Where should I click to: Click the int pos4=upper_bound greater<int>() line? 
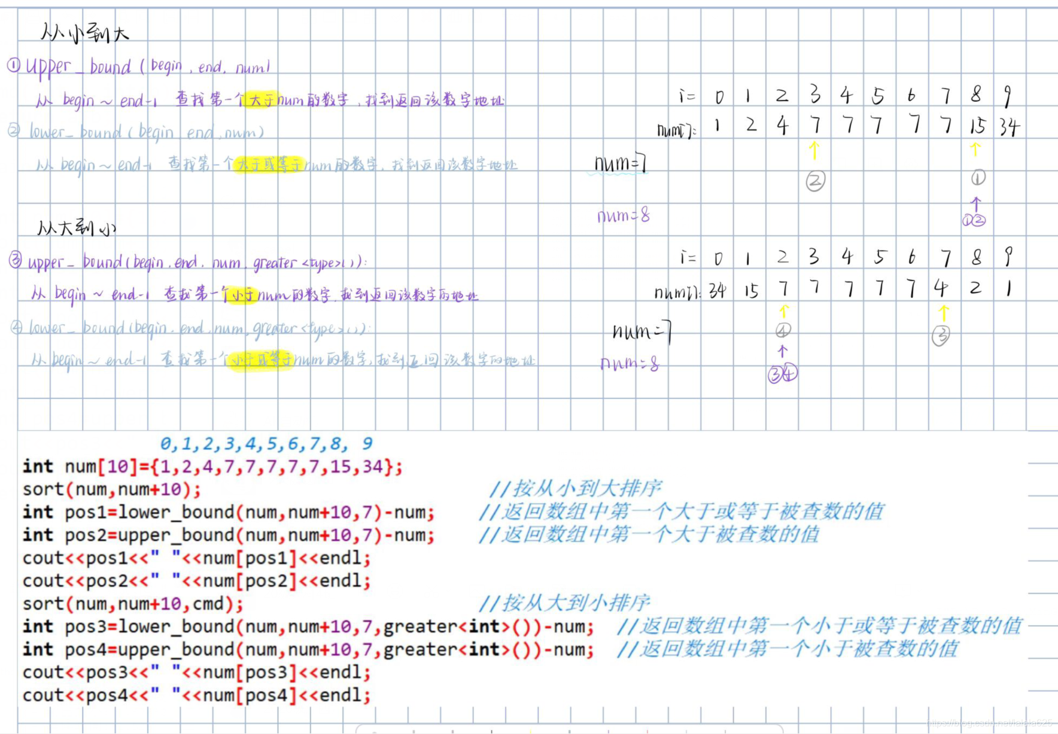click(309, 649)
